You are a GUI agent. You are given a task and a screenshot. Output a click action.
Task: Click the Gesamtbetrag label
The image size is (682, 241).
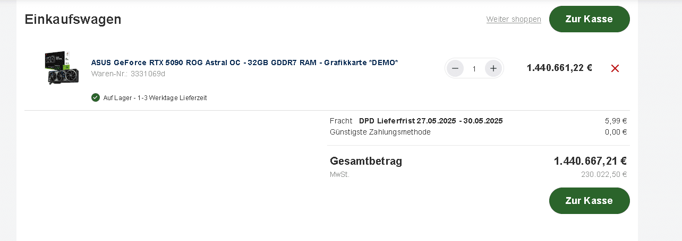click(366, 161)
